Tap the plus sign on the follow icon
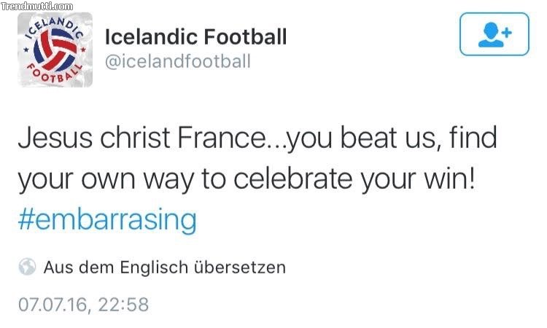The image size is (547, 328). (505, 31)
